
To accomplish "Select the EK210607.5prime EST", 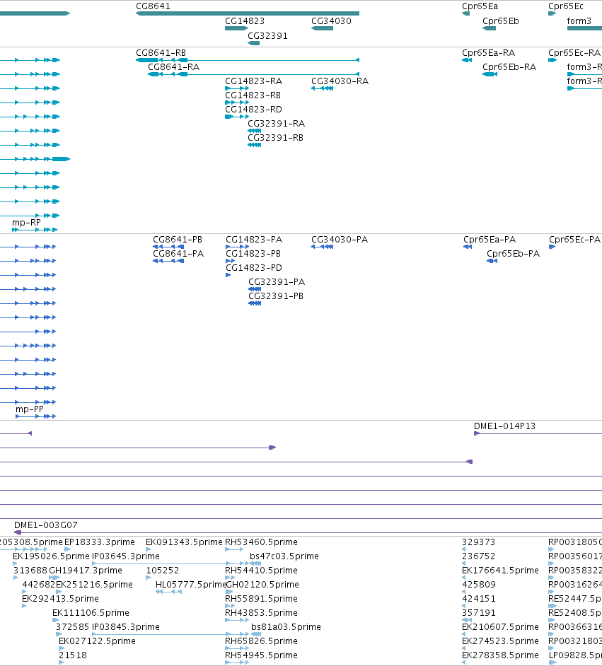I will click(464, 635).
